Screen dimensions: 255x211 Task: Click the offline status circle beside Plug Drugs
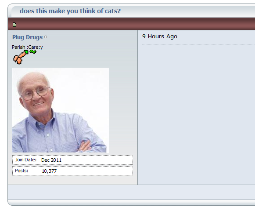[x=46, y=37]
